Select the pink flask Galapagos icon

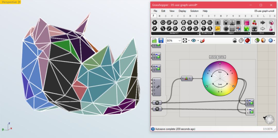coord(271,28)
